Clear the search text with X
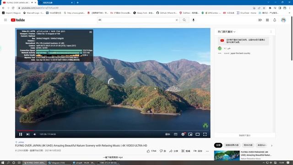Viewport: 293px width, 165px height. 177,20
